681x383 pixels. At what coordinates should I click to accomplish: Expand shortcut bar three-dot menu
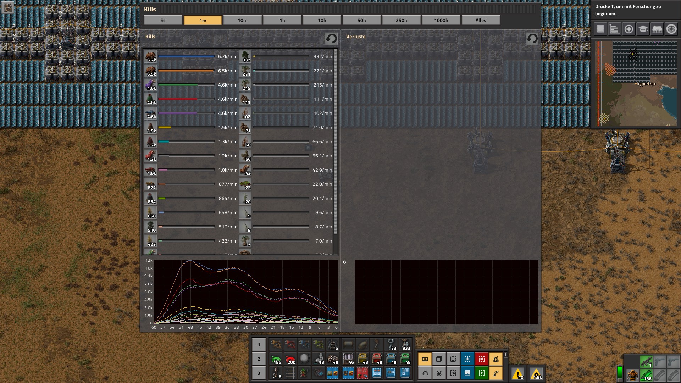(505, 355)
